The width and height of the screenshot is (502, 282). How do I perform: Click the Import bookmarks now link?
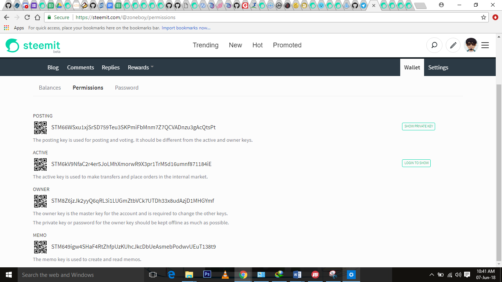[x=186, y=28]
